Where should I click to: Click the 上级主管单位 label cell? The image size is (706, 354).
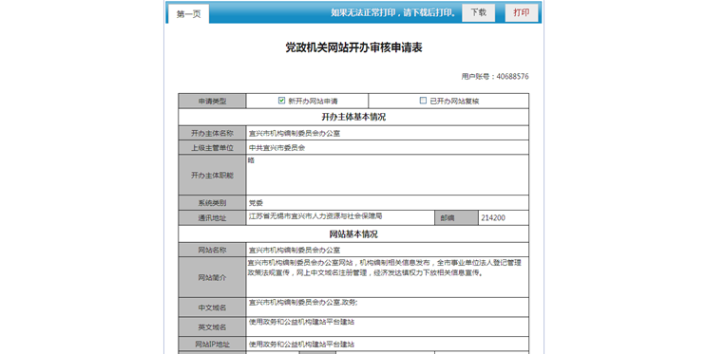[212, 147]
